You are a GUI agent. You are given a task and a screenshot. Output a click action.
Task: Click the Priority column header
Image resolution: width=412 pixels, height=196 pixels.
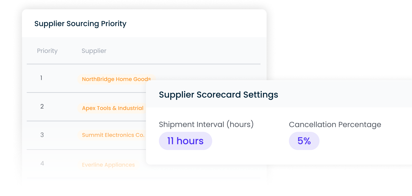pos(47,51)
